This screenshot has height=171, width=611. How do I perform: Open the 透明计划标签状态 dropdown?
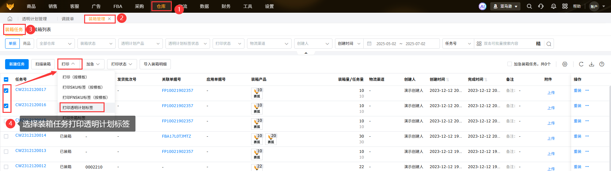(188, 44)
